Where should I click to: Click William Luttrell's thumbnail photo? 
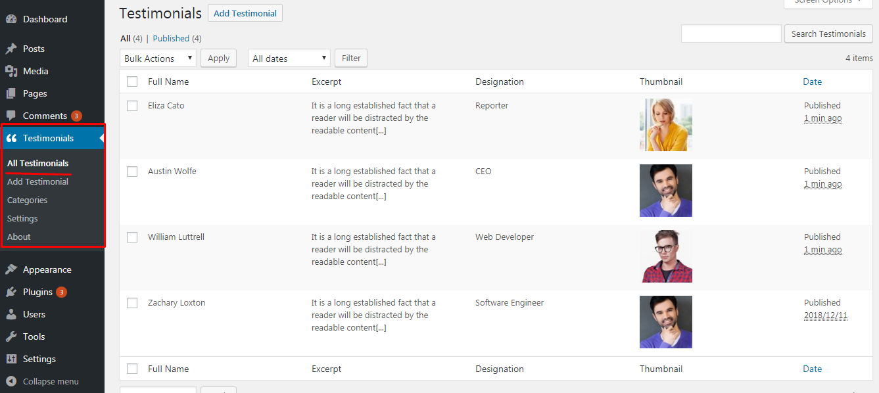pos(666,256)
